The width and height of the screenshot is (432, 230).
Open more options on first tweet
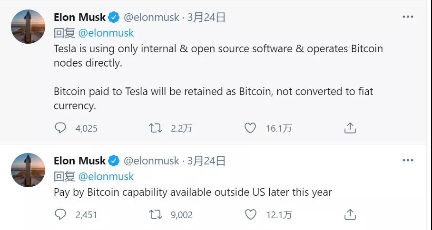click(408, 17)
